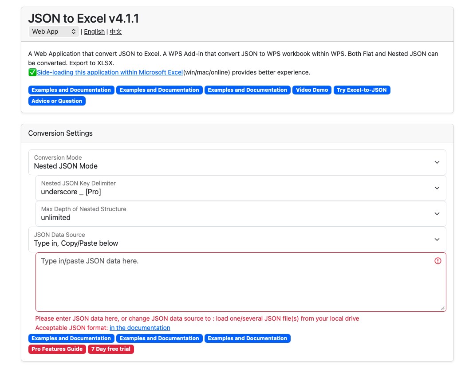This screenshot has width=469, height=369.
Task: Open the Web App platform selector
Action: click(x=54, y=31)
